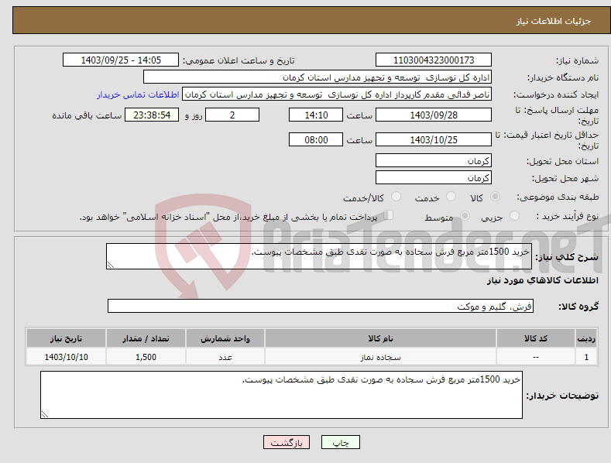Click the need date cell 1403/10/10
611x463 pixels.
pos(66,357)
